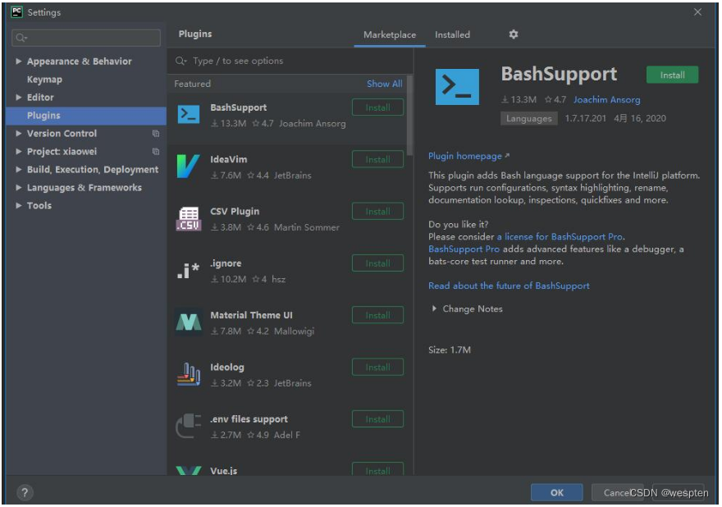Focus the settings search field
Image resolution: width=722 pixels, height=507 pixels.
[x=86, y=38]
